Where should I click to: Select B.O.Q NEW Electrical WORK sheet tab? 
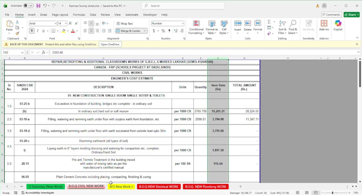tap(159, 186)
